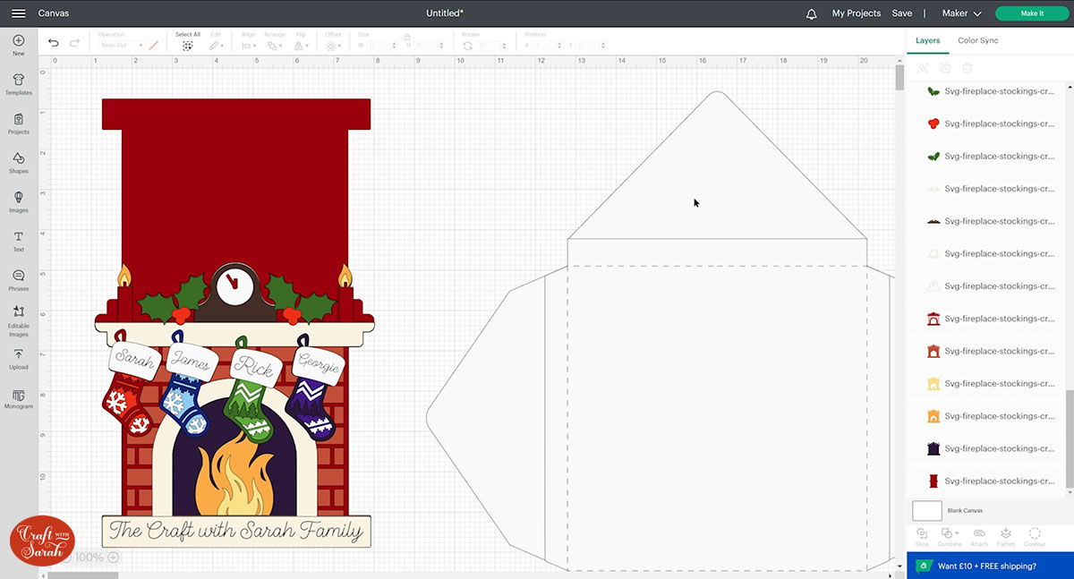
Task: Select the Text tool
Action: tap(18, 240)
